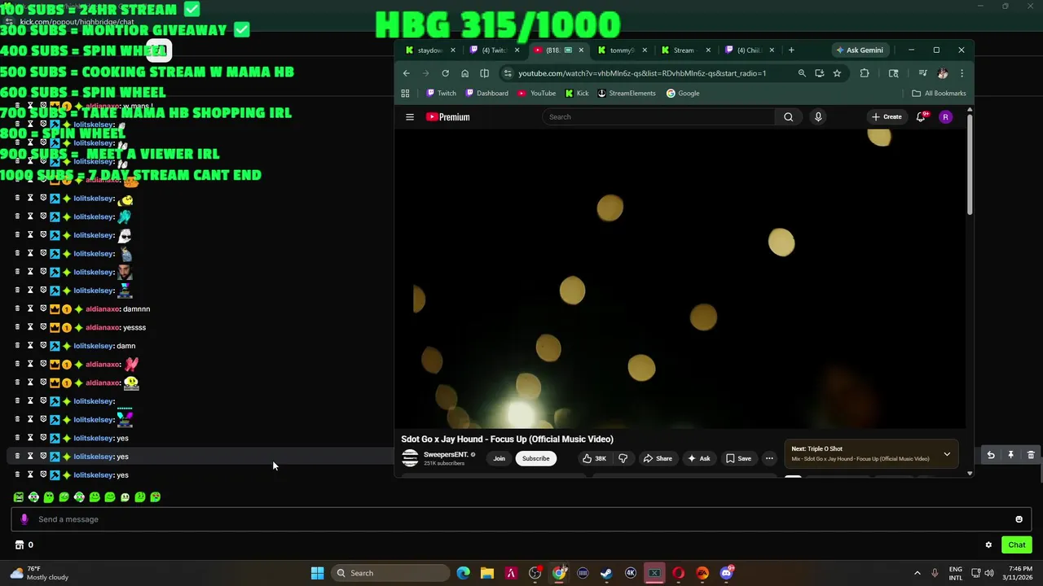The height and width of the screenshot is (586, 1043).
Task: Open the Twitch bookmark
Action: point(441,94)
